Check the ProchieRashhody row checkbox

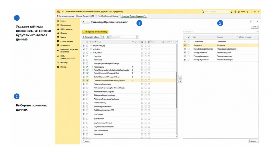[x=87, y=103]
